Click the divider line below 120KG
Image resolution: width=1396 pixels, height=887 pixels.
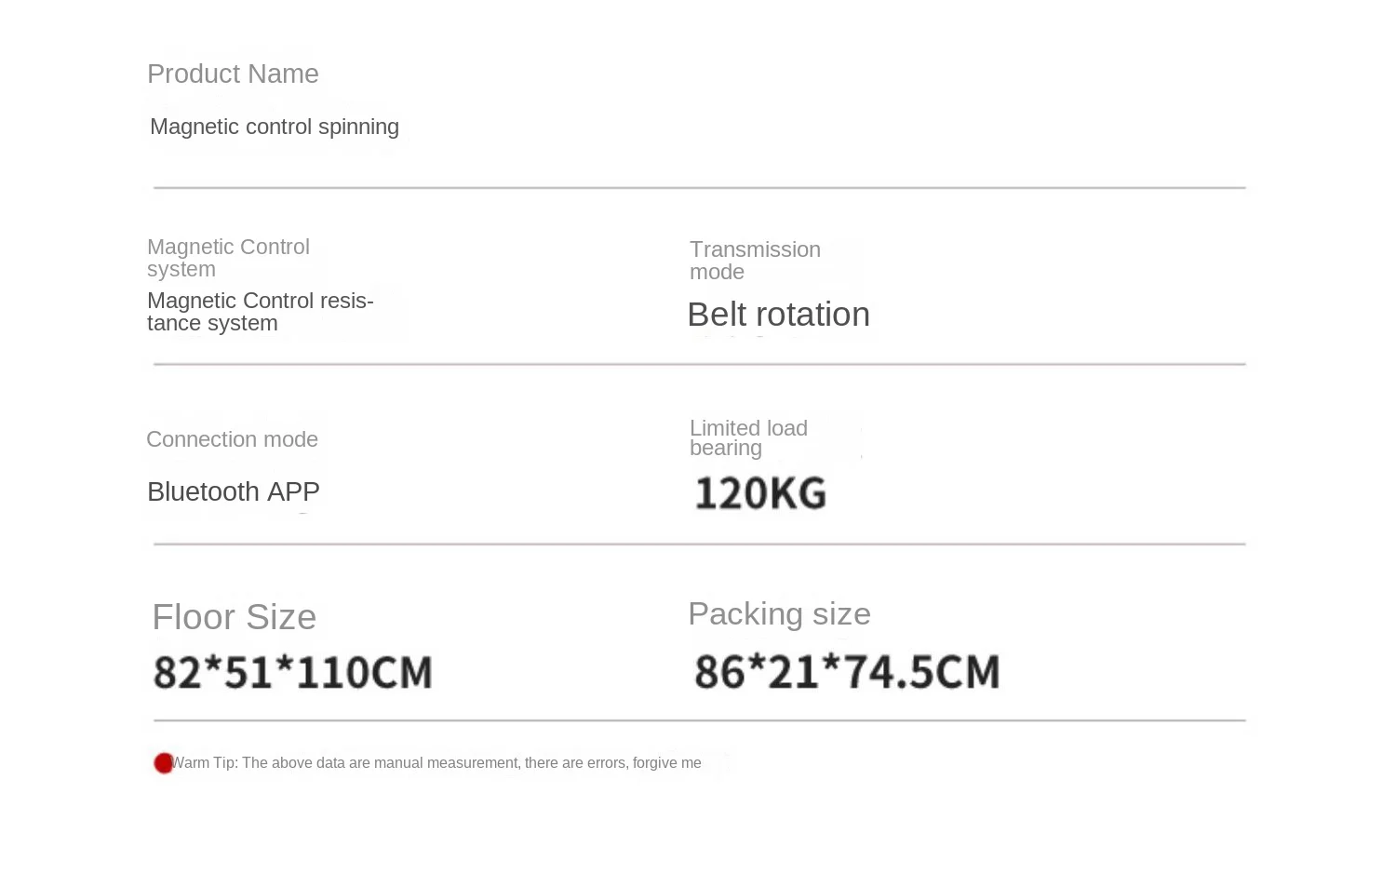(698, 544)
